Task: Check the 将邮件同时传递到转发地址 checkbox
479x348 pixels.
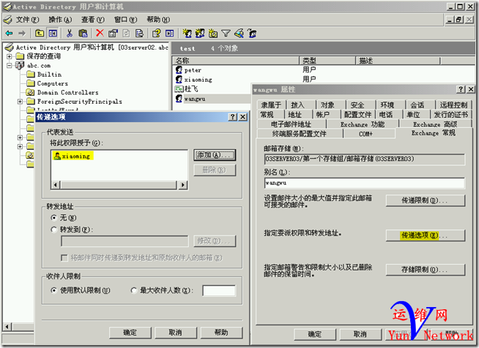Action: pos(64,258)
